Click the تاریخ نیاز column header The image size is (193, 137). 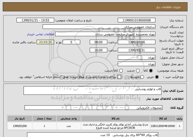20,118
